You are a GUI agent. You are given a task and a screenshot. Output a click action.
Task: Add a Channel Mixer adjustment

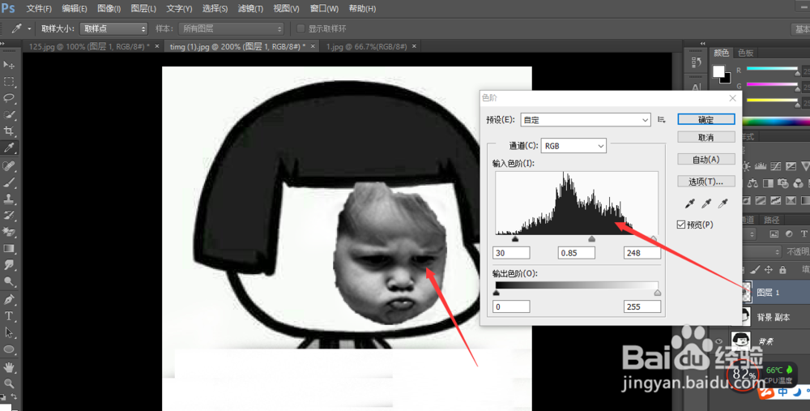click(799, 183)
